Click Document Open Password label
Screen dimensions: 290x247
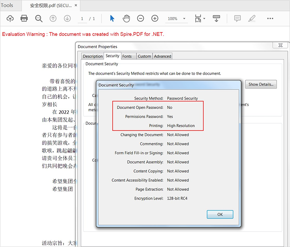click(140, 108)
